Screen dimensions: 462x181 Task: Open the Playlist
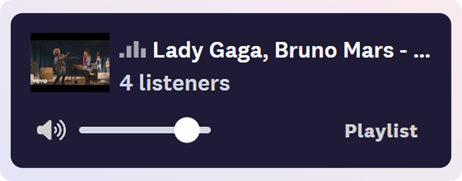point(381,131)
